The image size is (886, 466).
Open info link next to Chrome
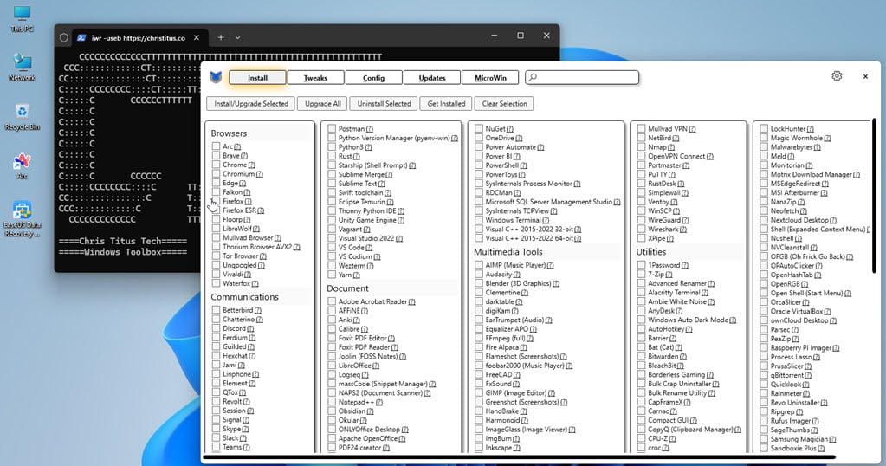click(252, 165)
